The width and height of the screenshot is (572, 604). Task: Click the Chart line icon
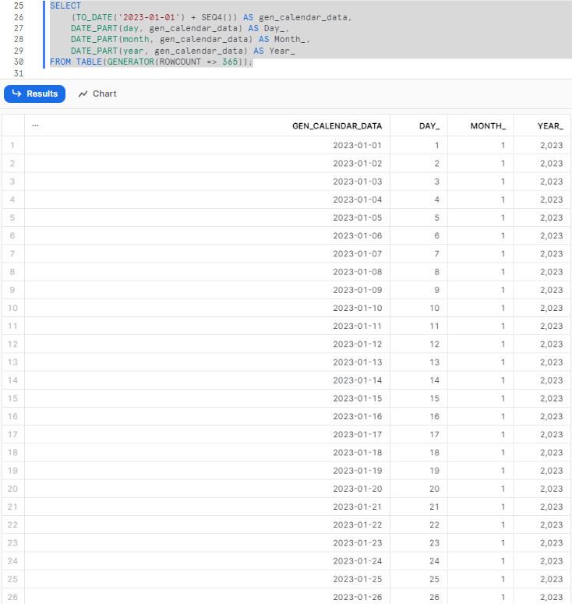[x=83, y=94]
